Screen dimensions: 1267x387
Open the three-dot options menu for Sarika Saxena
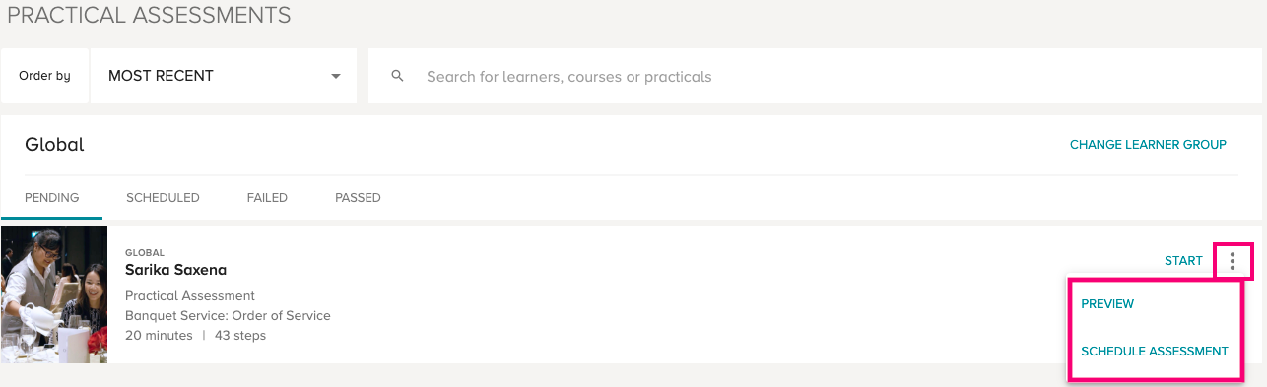tap(1233, 261)
